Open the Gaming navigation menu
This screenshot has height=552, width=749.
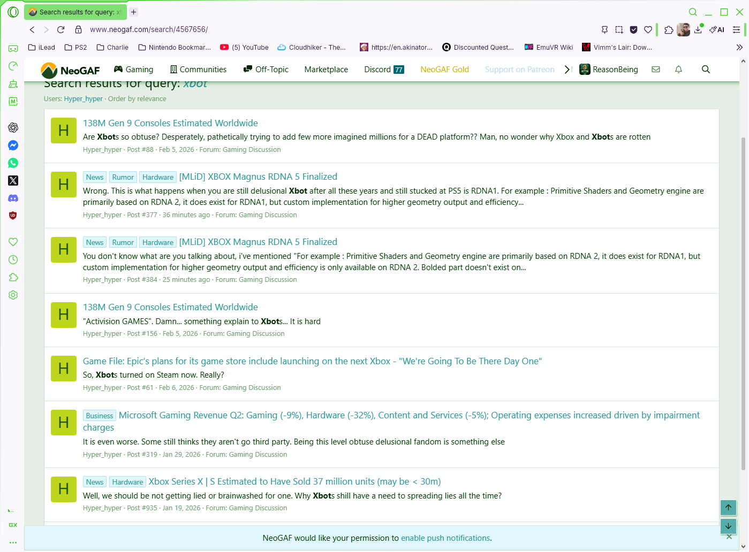click(x=134, y=70)
